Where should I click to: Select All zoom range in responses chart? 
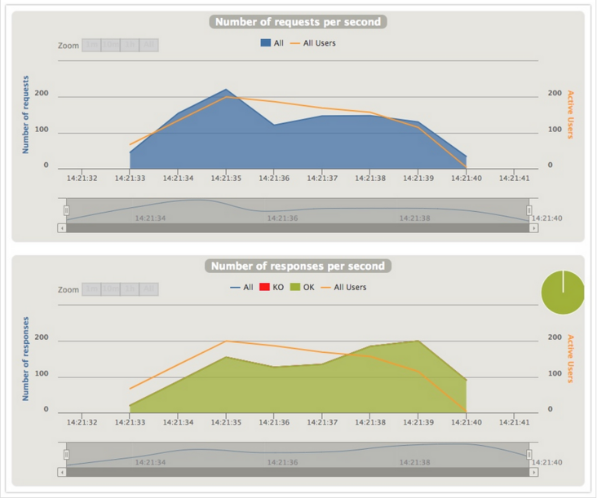tap(149, 289)
